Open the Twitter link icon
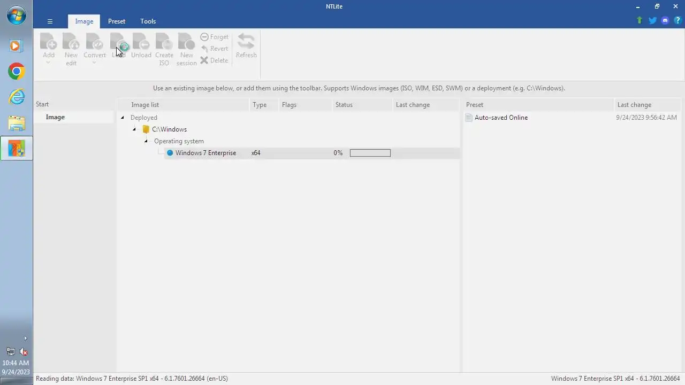Viewport: 685px width, 385px height. click(x=652, y=20)
